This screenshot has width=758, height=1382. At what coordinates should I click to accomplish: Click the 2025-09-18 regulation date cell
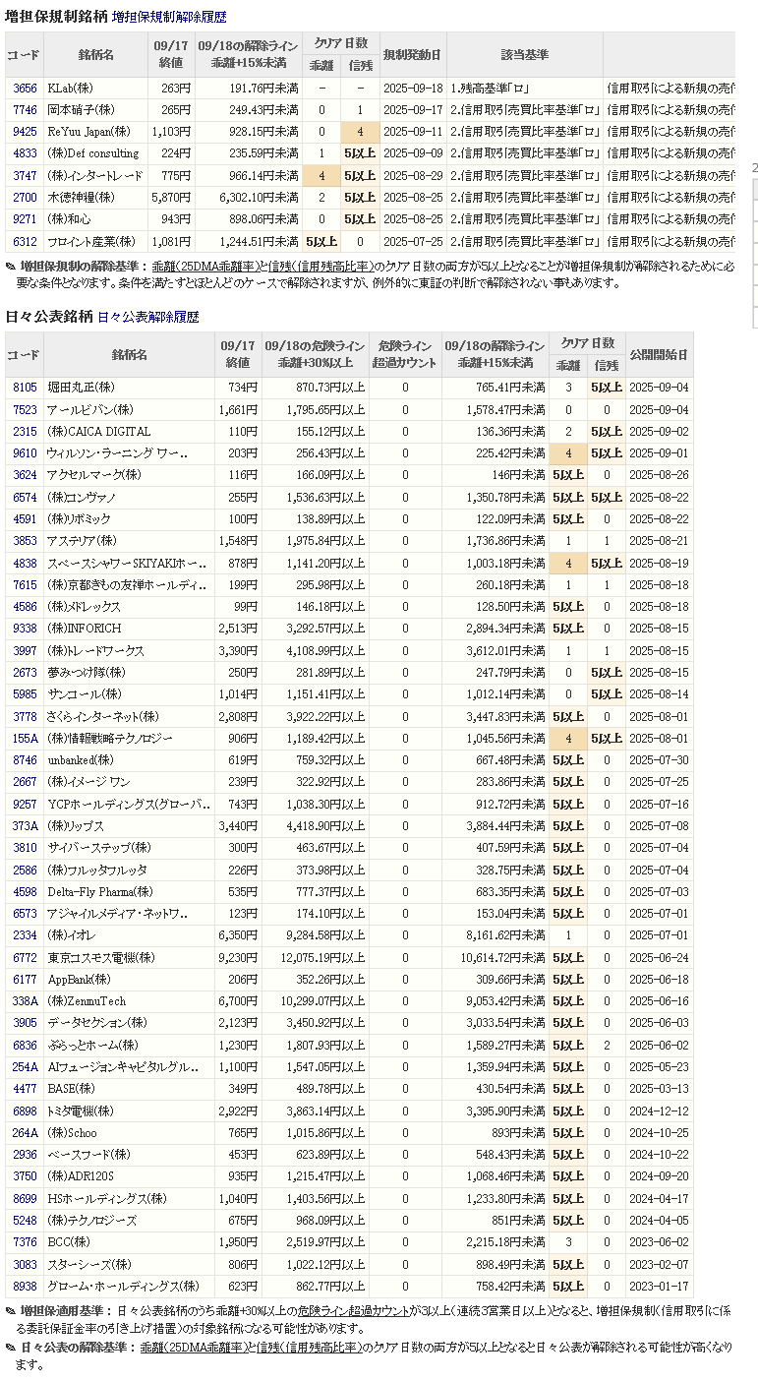click(x=412, y=89)
